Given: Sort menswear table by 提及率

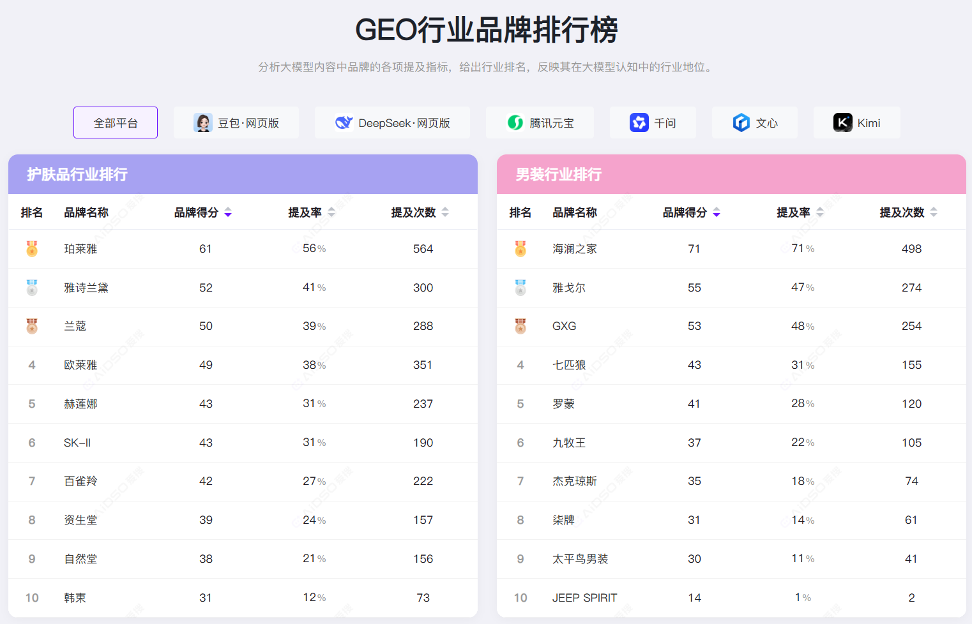Looking at the screenshot, I should click(x=820, y=212).
